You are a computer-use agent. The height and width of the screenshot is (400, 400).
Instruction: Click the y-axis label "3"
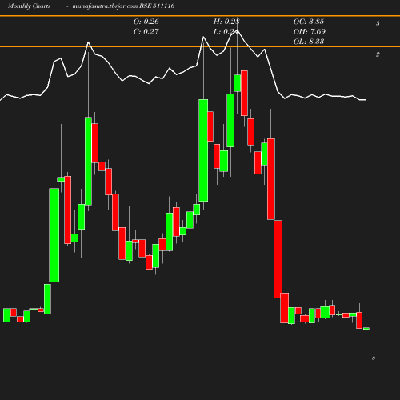pos(378,23)
